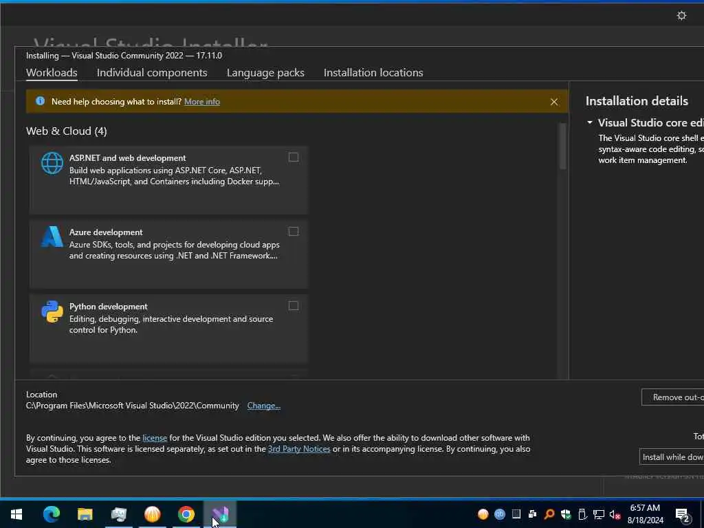Screen dimensions: 704x528
Task: Open the network status tray icon
Action: click(x=599, y=514)
